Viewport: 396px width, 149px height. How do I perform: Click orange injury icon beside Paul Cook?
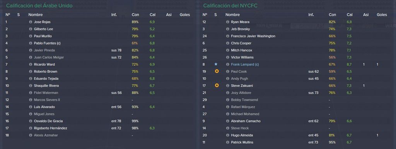(x=217, y=71)
